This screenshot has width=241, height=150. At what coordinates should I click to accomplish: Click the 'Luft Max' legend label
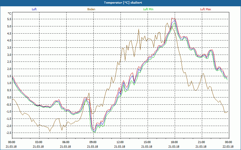click(x=205, y=9)
